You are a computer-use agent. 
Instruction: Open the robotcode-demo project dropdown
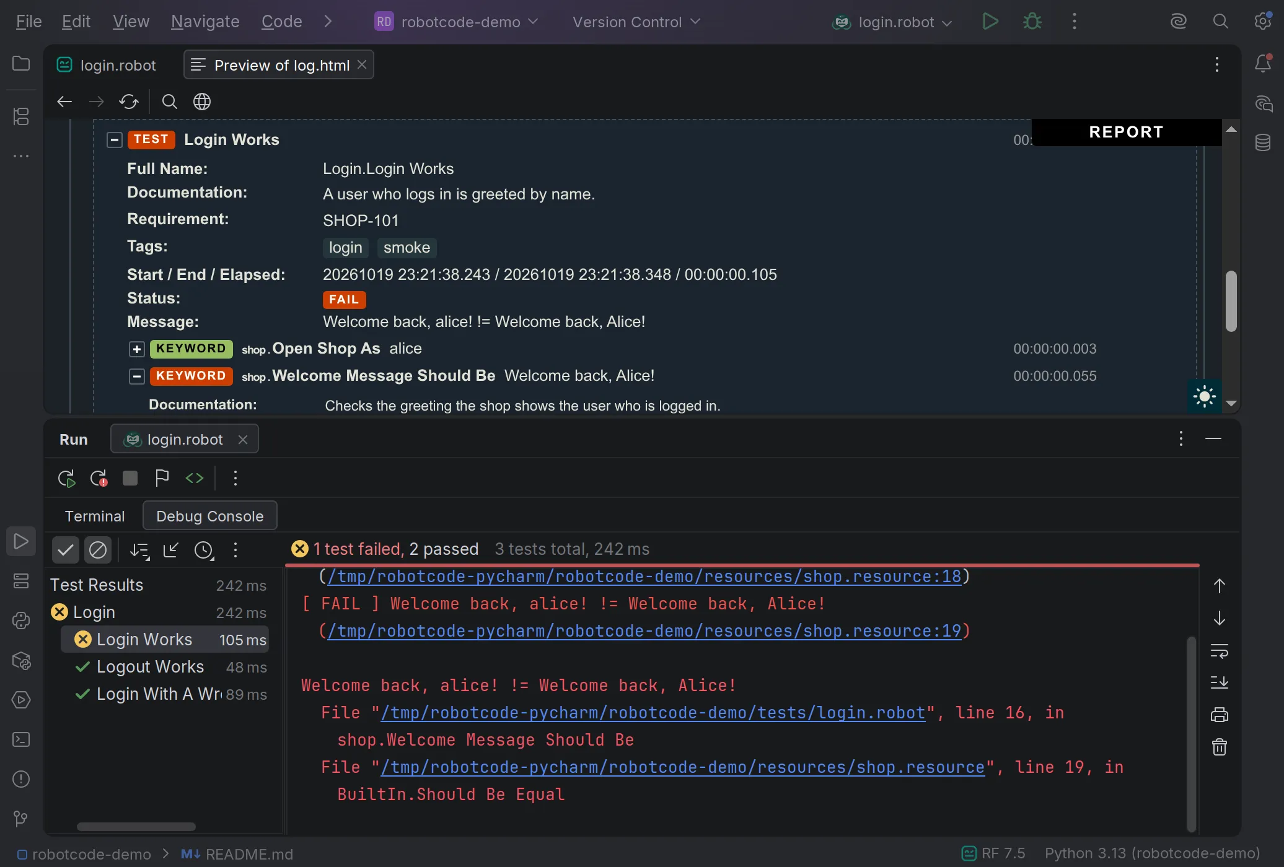456,22
